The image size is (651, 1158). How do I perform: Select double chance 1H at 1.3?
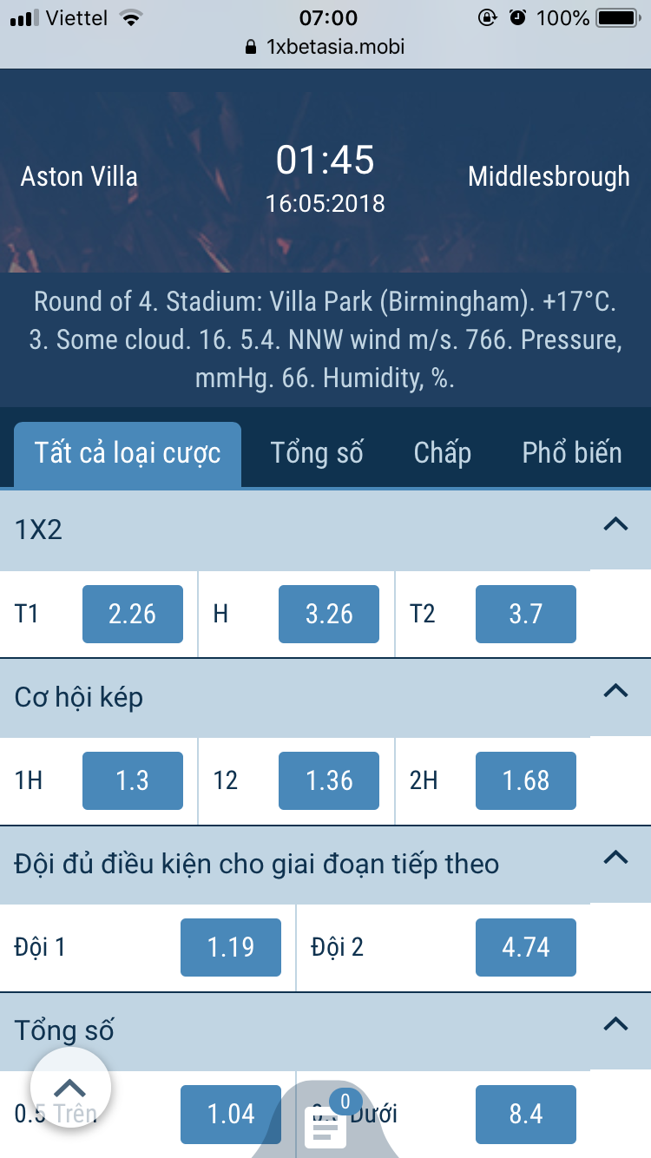[x=133, y=781]
